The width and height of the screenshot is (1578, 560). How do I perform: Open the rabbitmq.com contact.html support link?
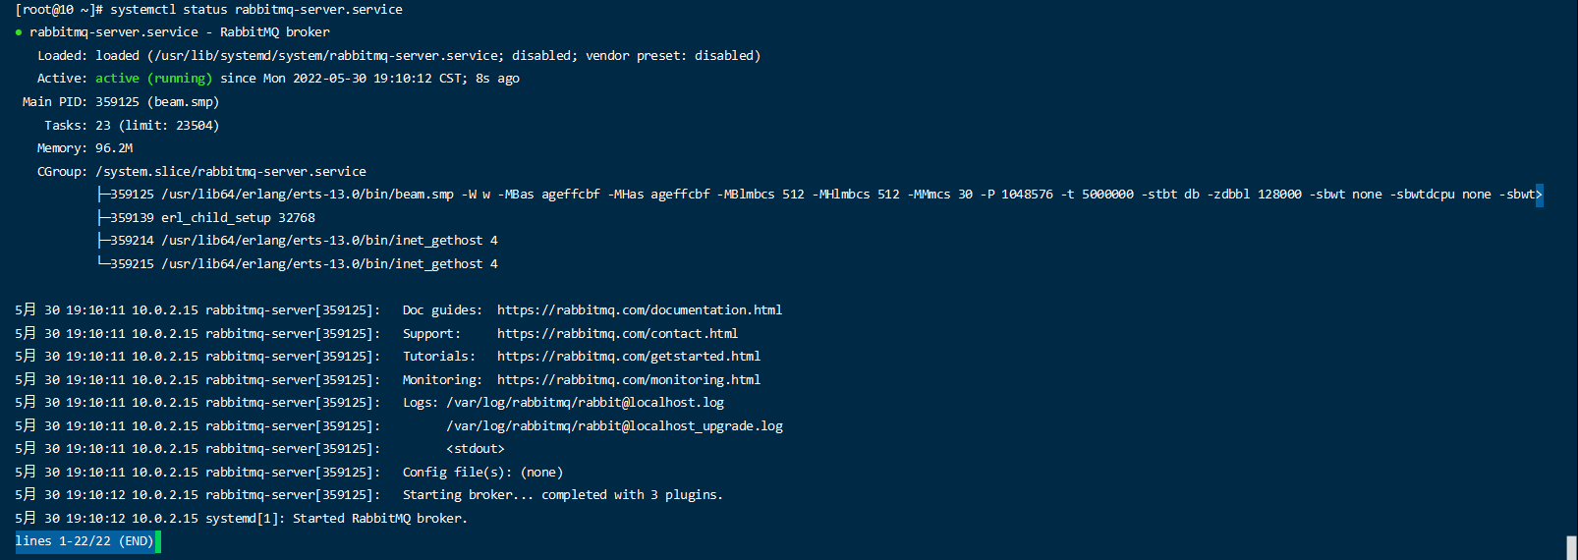(x=617, y=334)
